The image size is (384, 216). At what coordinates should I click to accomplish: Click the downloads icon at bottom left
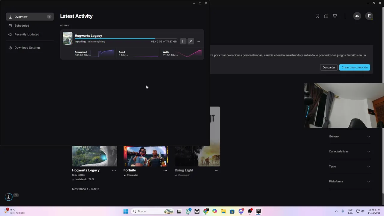[9, 197]
